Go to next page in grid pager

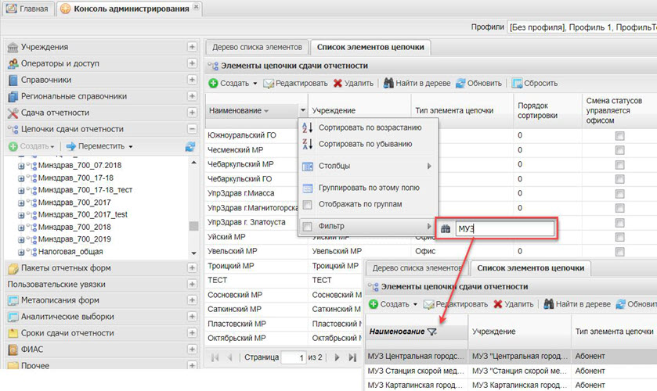[336, 357]
